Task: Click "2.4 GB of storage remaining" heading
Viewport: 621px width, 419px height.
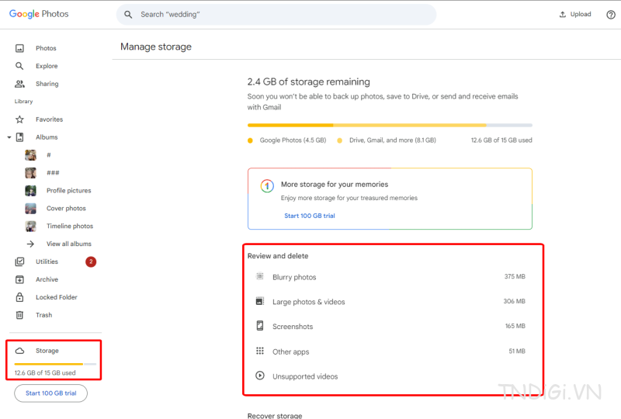Action: coord(308,81)
